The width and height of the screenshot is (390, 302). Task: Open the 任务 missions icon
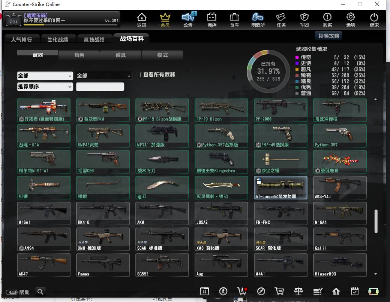click(x=281, y=19)
